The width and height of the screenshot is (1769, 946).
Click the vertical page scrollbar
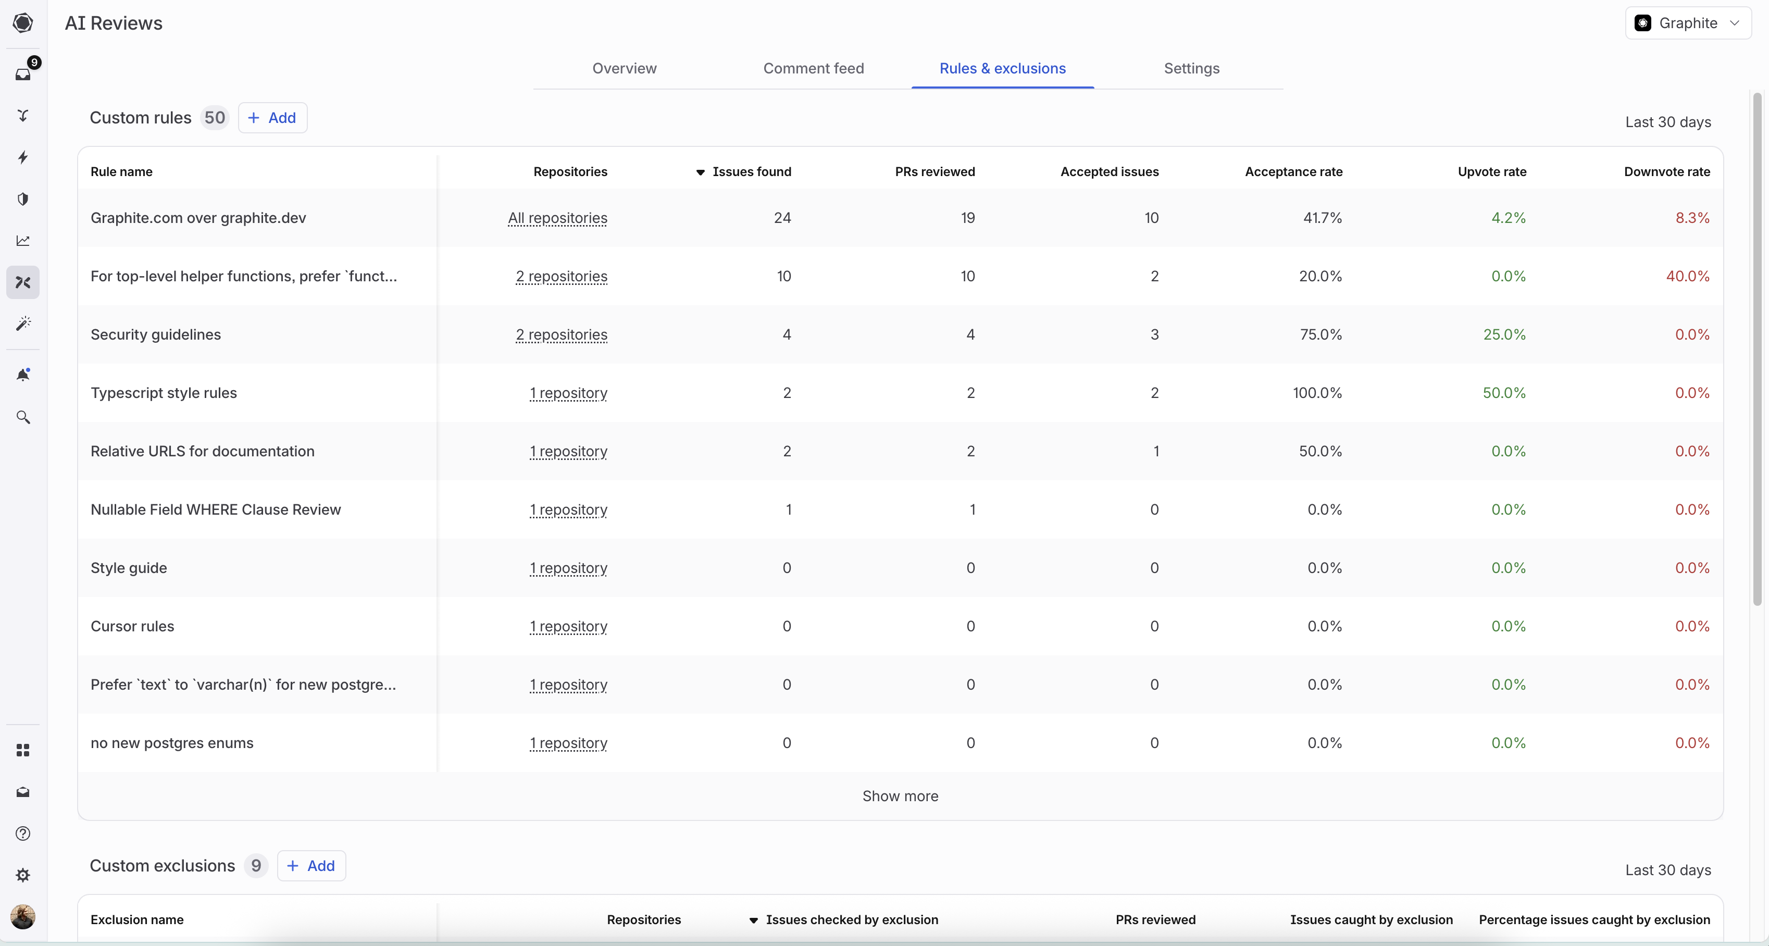[1756, 348]
